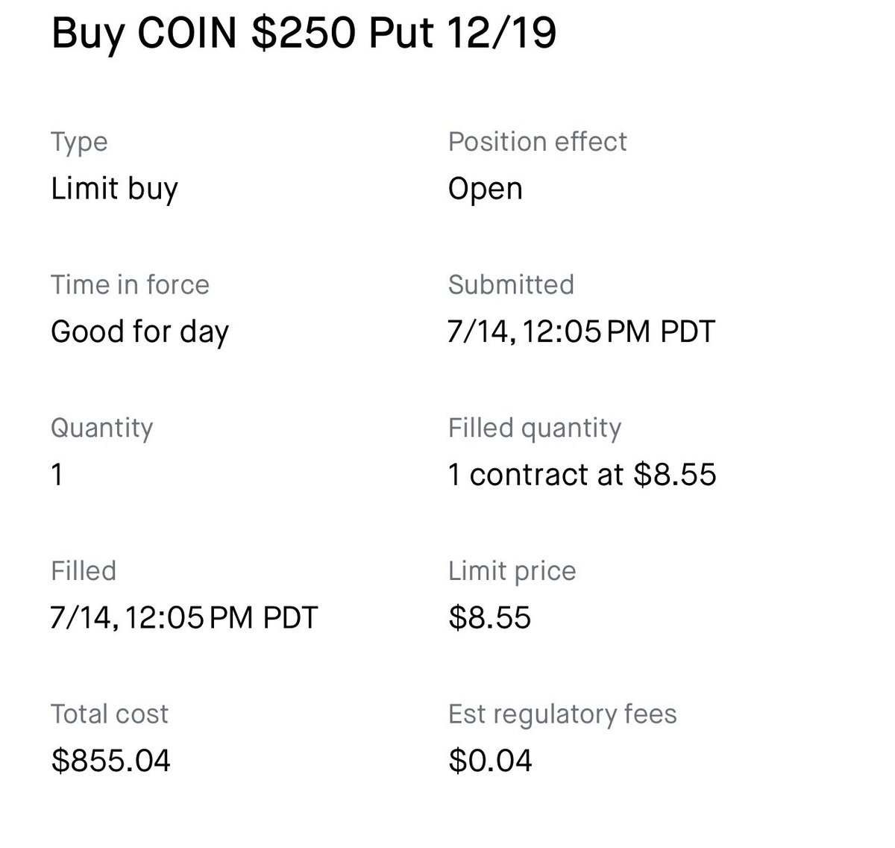Select the Limit buy value

[114, 190]
